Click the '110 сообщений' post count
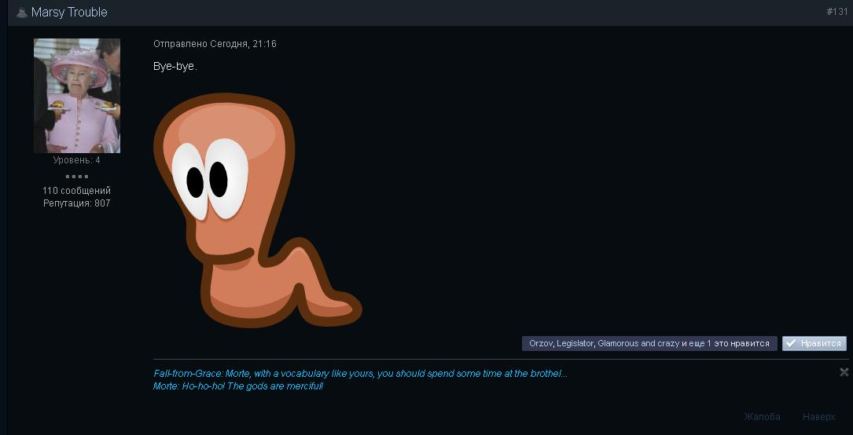This screenshot has height=435, width=853. coord(77,191)
